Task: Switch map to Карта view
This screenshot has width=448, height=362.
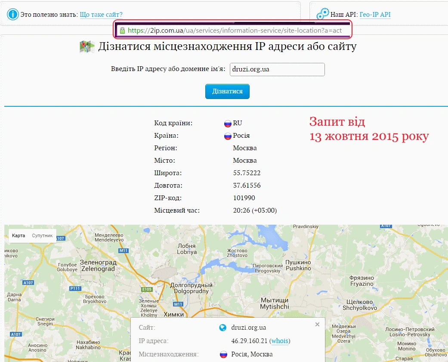Action: (x=19, y=236)
